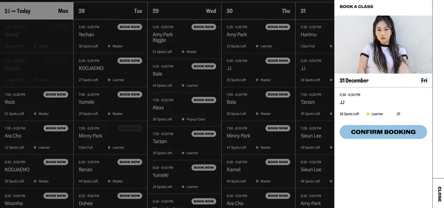Book Bale's 5:30 Wednesday class
The height and width of the screenshot is (208, 444).
[204, 66]
